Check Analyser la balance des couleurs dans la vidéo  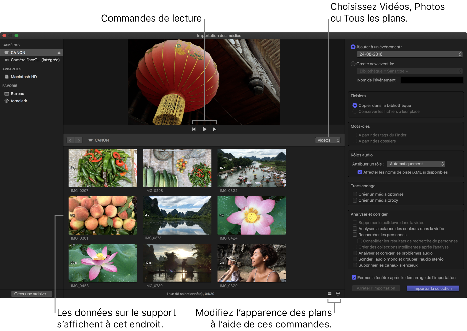pyautogui.click(x=355, y=228)
